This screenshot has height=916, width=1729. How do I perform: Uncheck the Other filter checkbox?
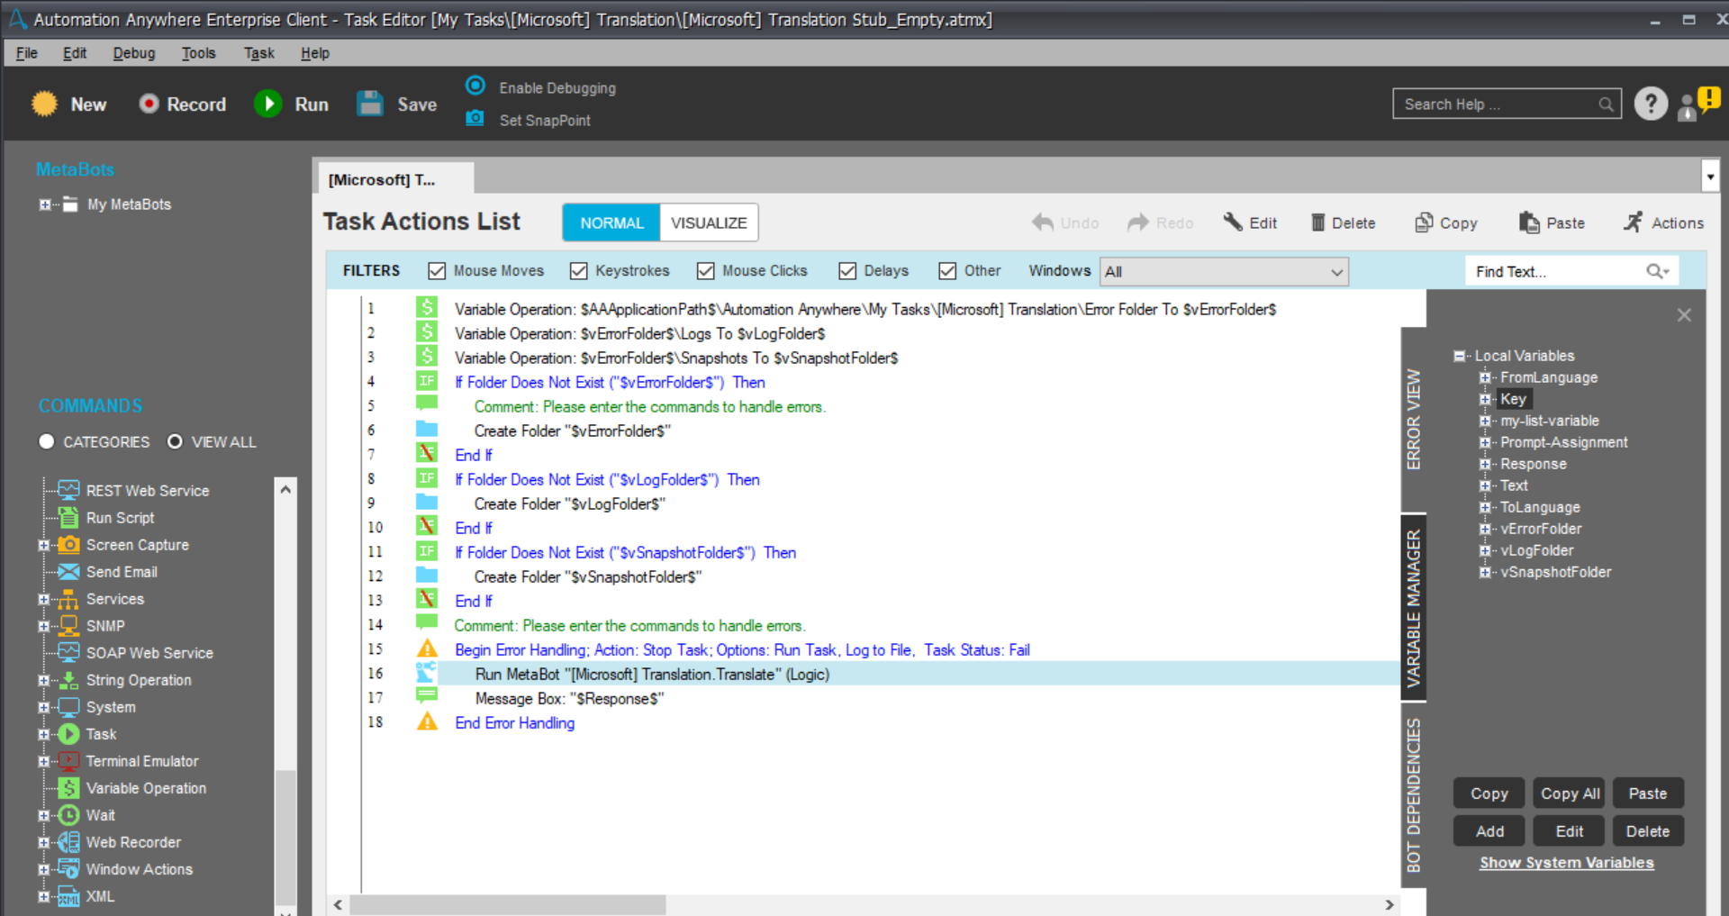click(947, 271)
